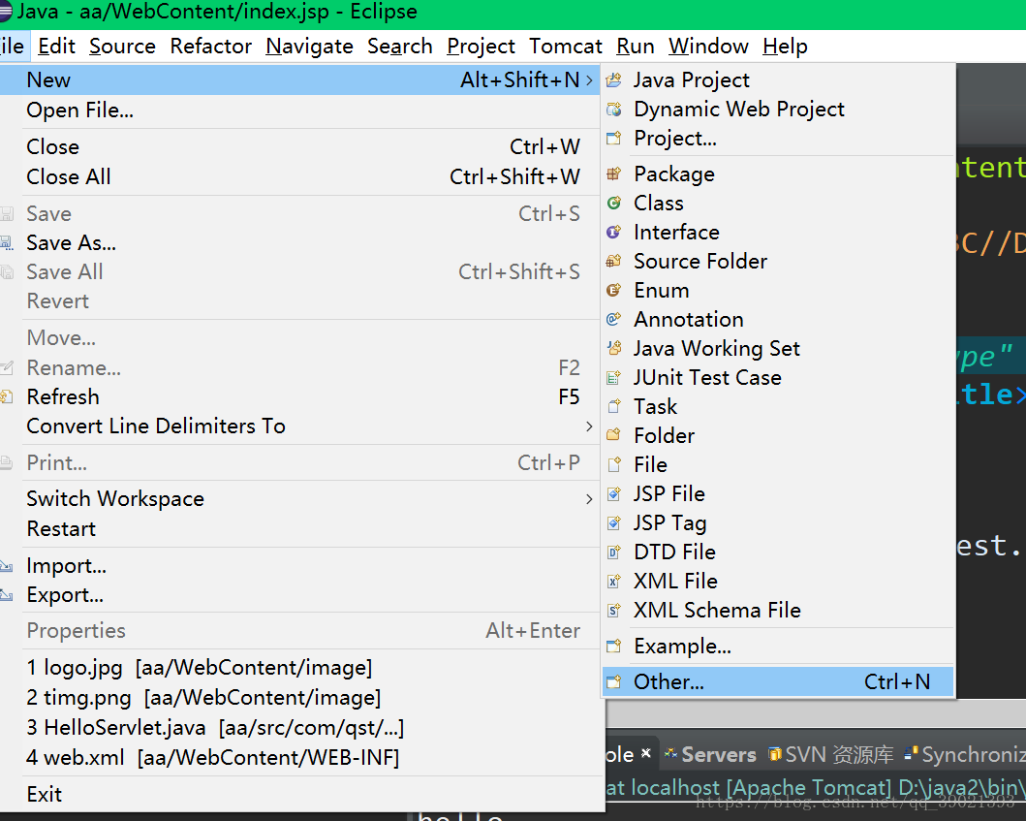Expand the Switch Workspace submenu arrow
1026x821 pixels.
589,499
